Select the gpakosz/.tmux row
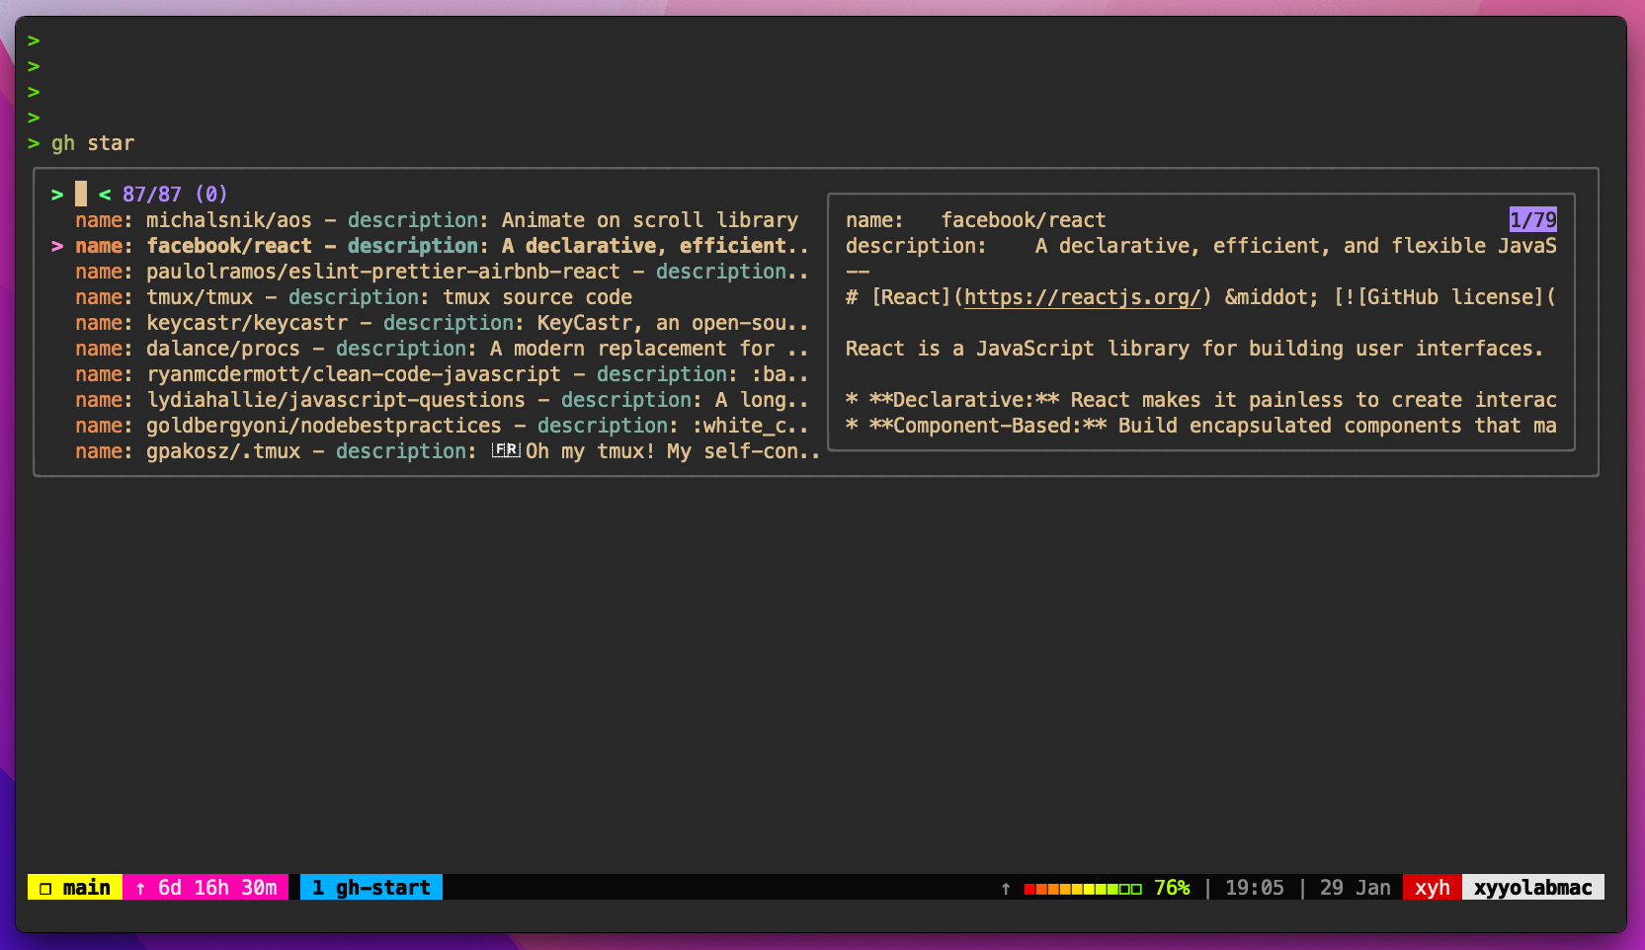1645x950 pixels. pos(448,451)
